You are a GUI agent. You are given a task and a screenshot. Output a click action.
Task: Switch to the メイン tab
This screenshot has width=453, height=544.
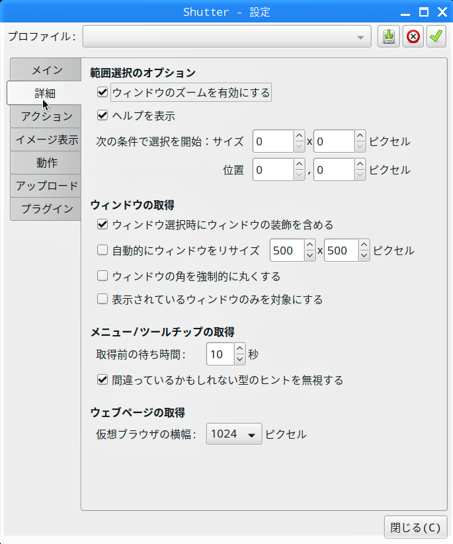click(x=46, y=70)
